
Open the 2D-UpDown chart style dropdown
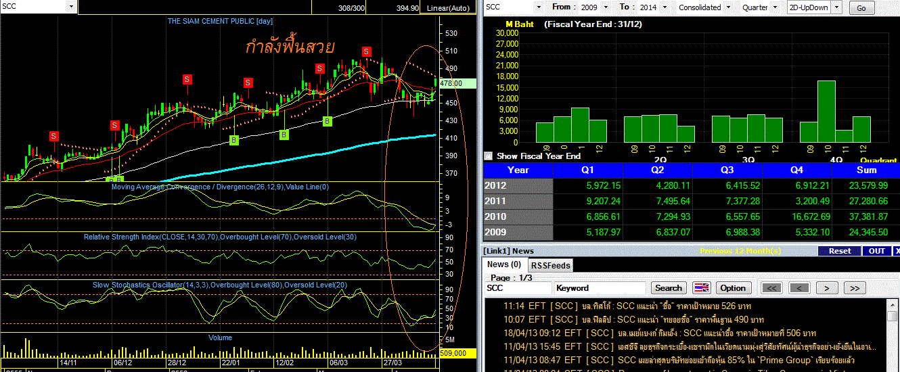pos(836,7)
